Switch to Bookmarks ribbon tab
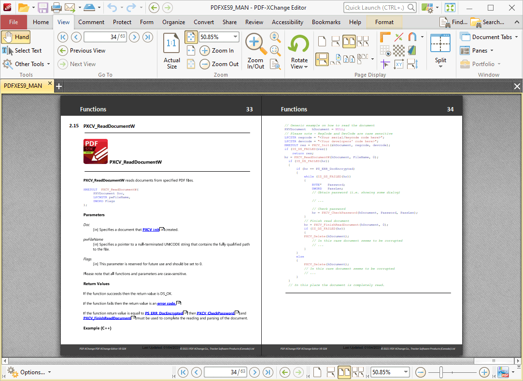The width and height of the screenshot is (523, 381). pos(326,22)
